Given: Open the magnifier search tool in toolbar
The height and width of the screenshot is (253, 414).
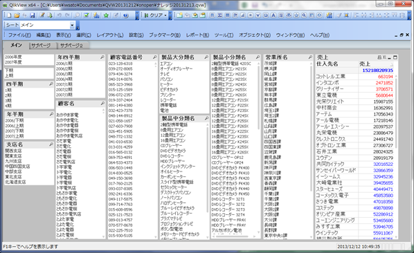Looking at the screenshot, I should (77, 15).
